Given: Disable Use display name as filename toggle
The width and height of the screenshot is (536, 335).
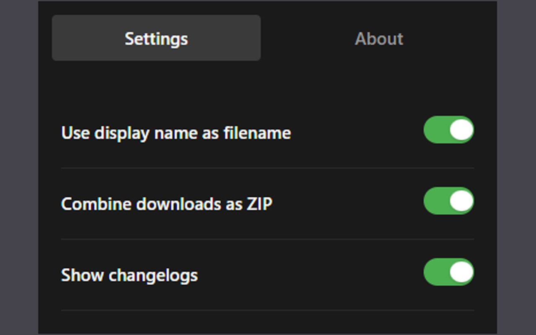Looking at the screenshot, I should click(448, 130).
